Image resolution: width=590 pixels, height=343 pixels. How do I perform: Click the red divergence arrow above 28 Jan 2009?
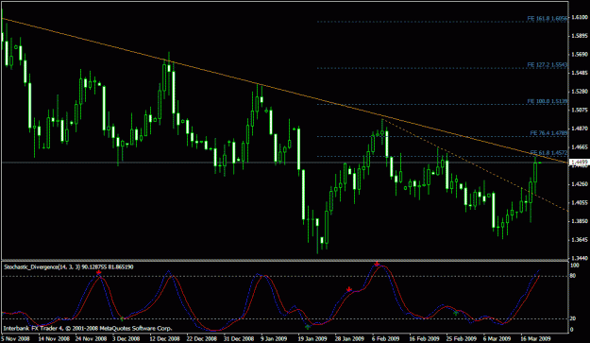pos(349,289)
